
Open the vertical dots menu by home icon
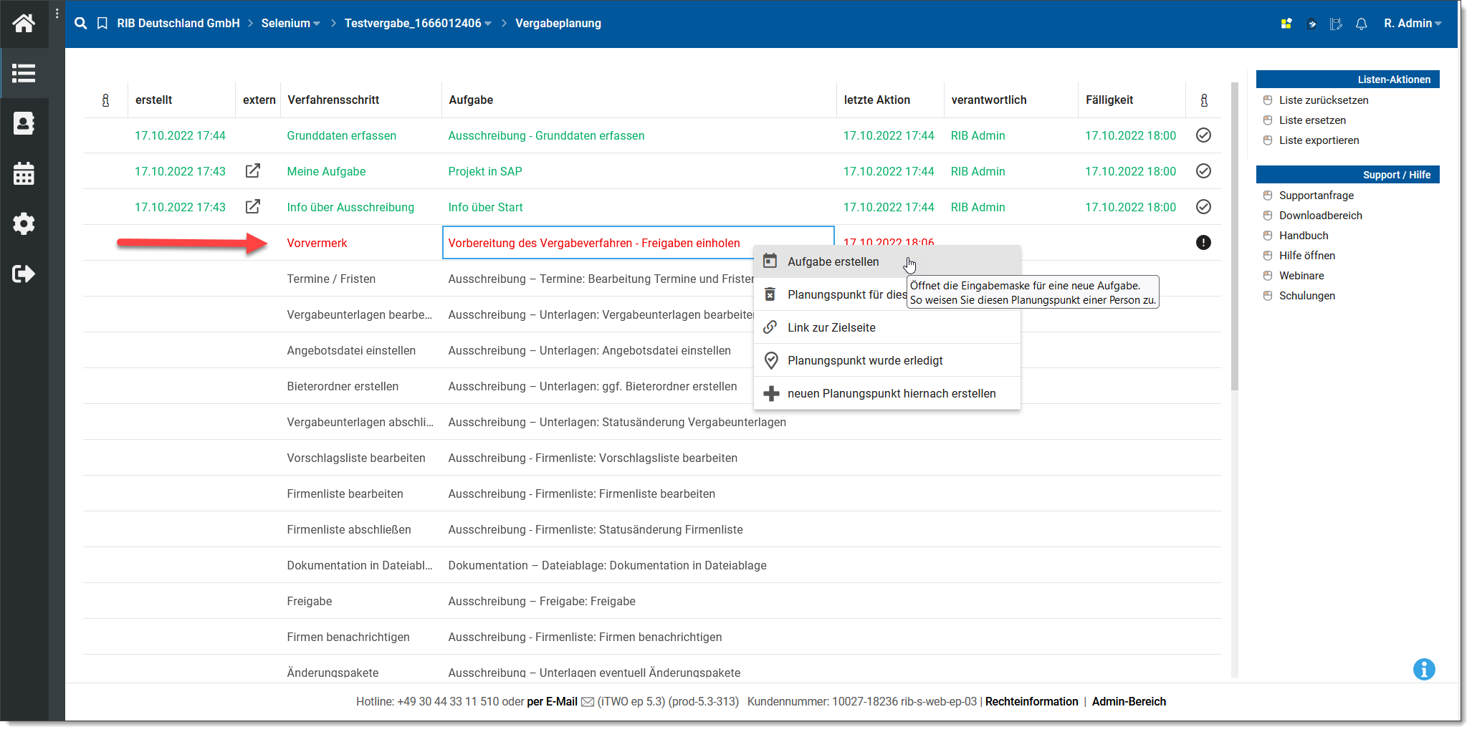57,13
